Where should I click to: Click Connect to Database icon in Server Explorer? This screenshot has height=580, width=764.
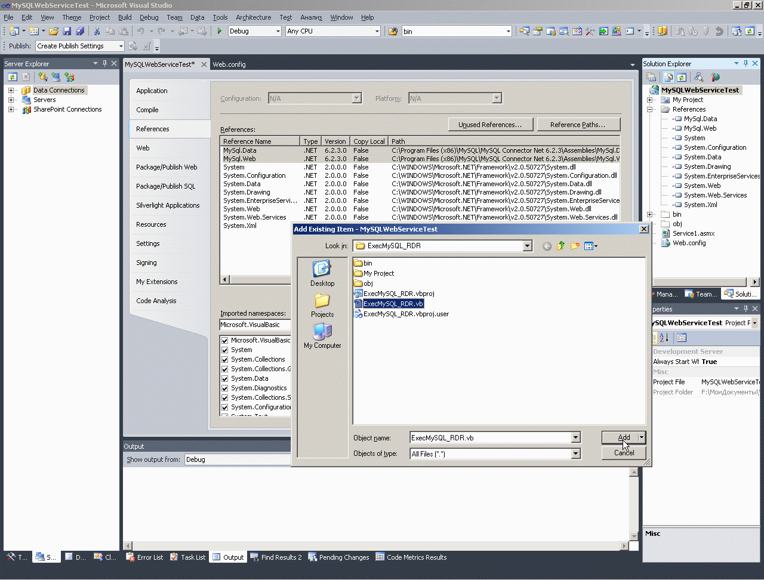pos(42,77)
